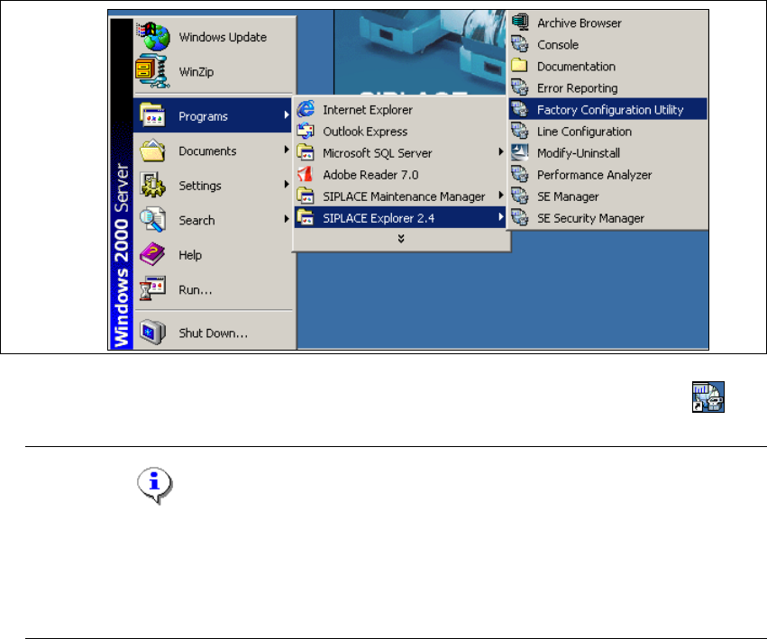
Task: Select the Help menu entry
Action: click(215, 254)
